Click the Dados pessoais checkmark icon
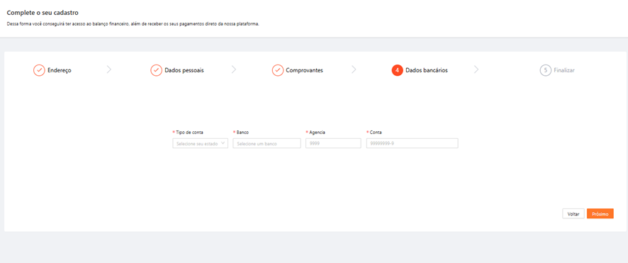Image resolution: width=628 pixels, height=263 pixels. point(156,70)
